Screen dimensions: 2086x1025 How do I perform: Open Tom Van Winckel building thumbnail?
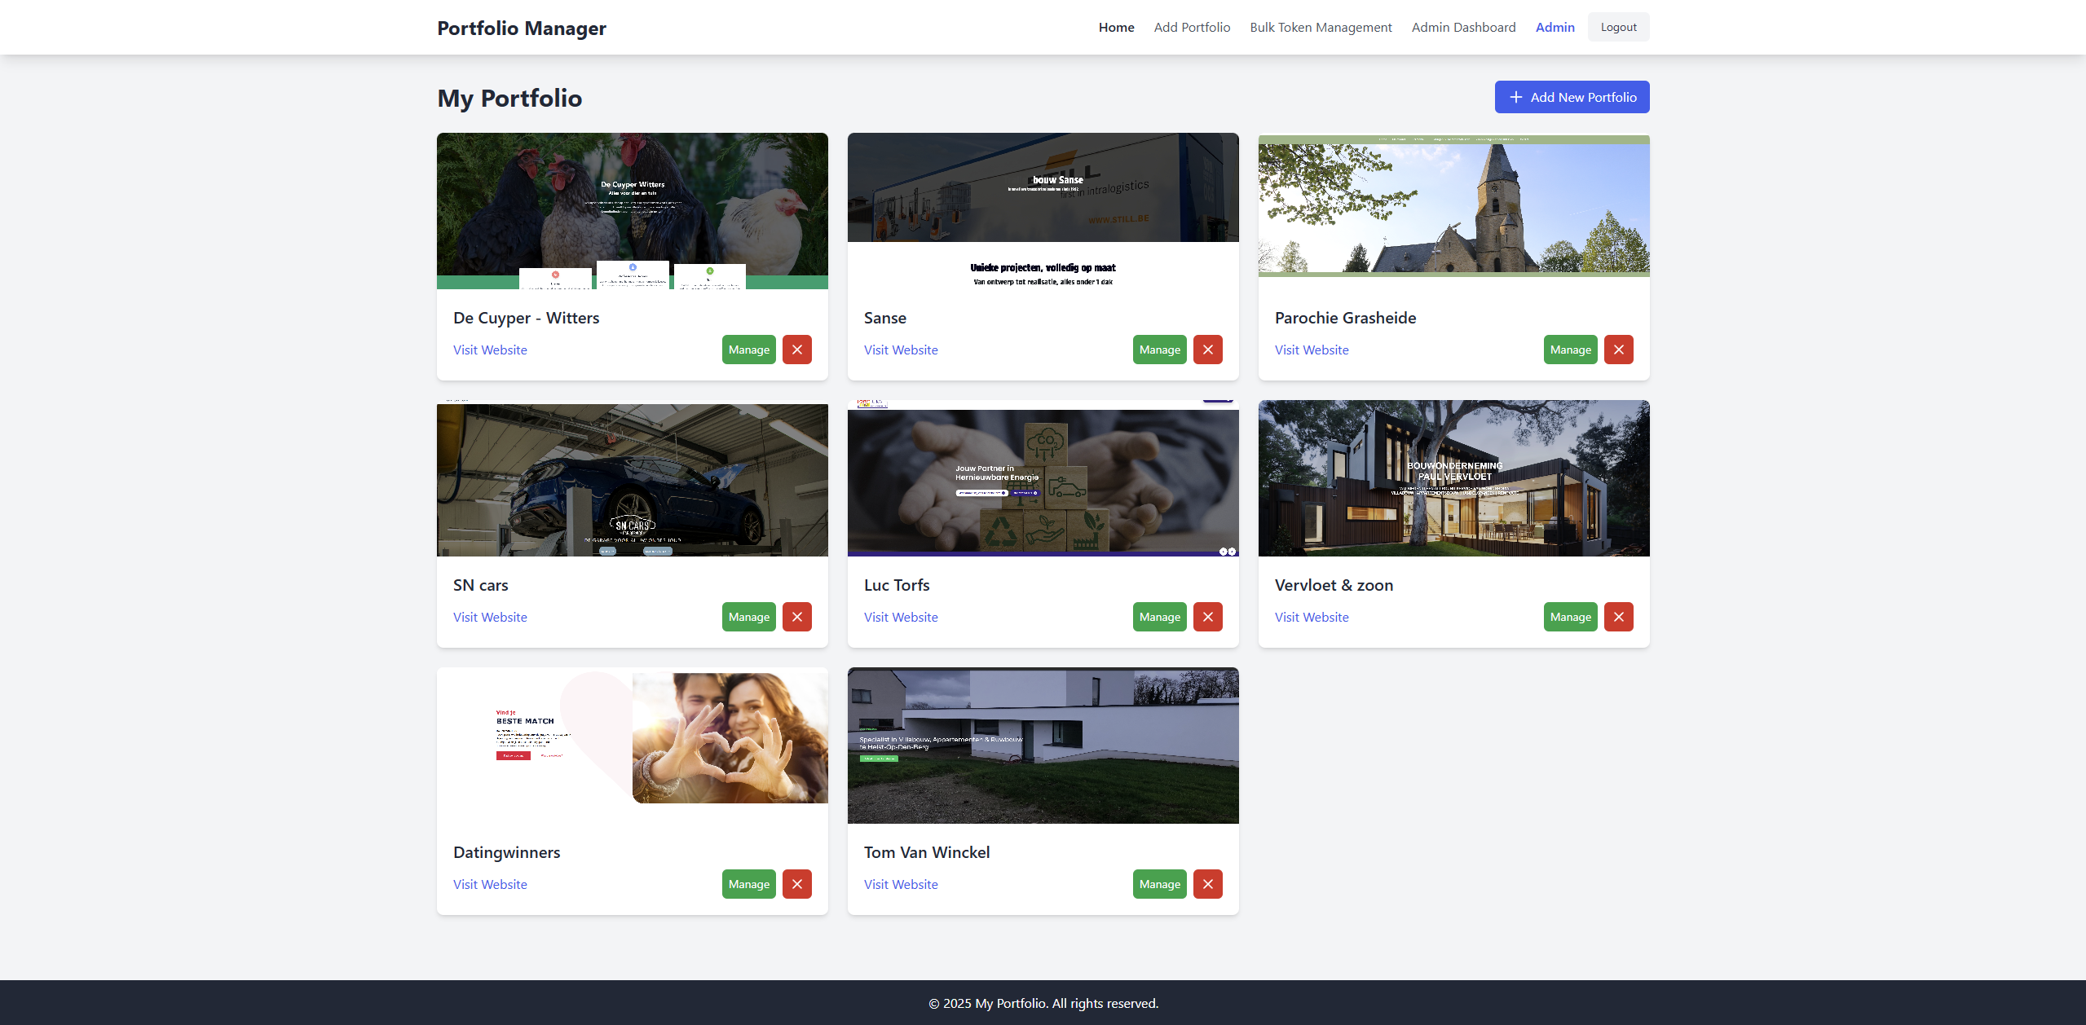coord(1043,746)
